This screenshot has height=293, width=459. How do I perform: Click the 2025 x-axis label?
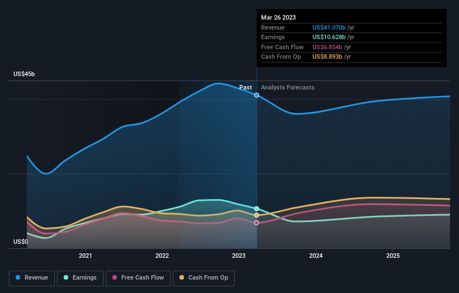(393, 256)
